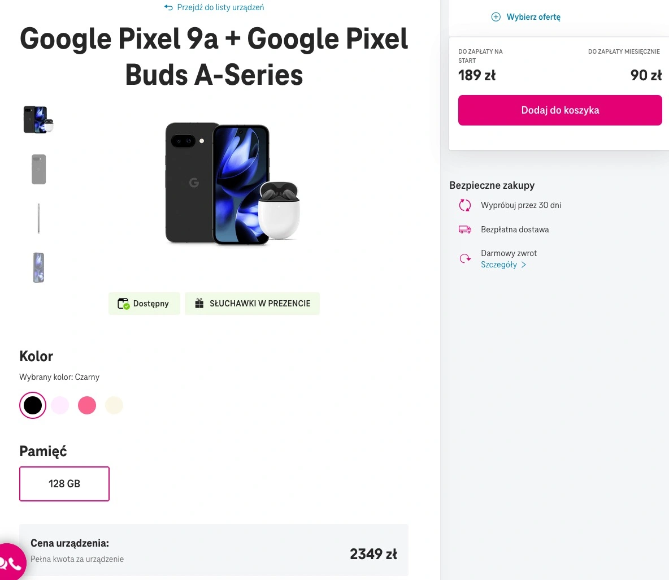Open the Wybierz ofertę link
This screenshot has width=669, height=580.
tap(533, 17)
